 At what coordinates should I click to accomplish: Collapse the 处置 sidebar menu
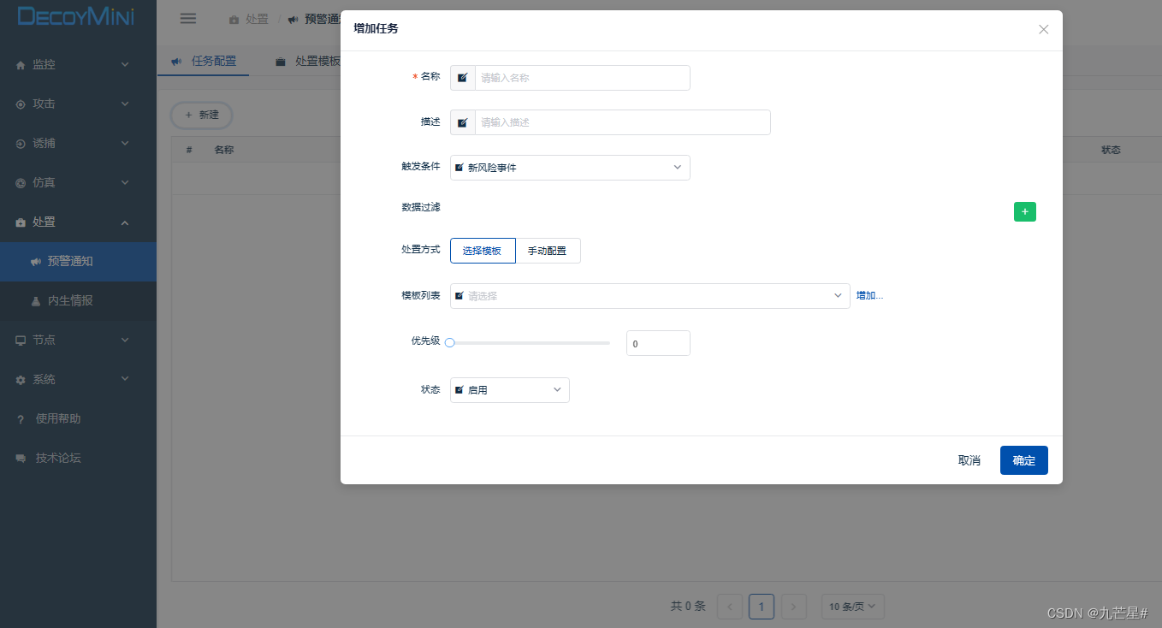coord(78,222)
